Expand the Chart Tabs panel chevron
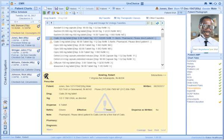Image resolution: width=224 pixels, height=140 pixels. tap(221, 58)
